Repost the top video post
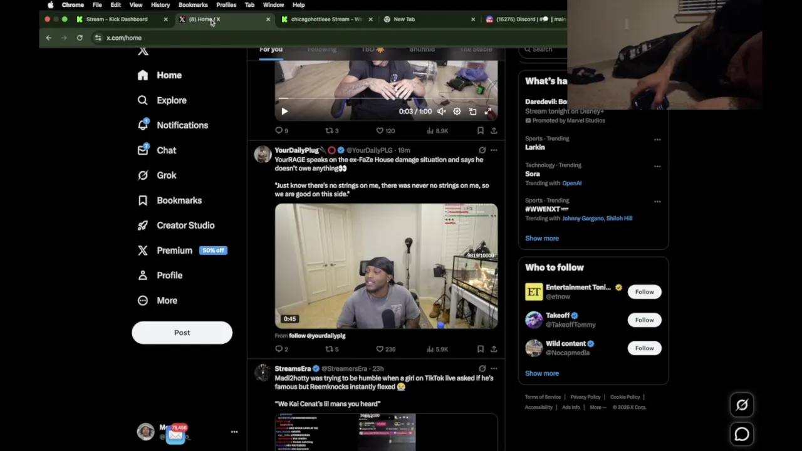This screenshot has width=802, height=451. pyautogui.click(x=331, y=130)
